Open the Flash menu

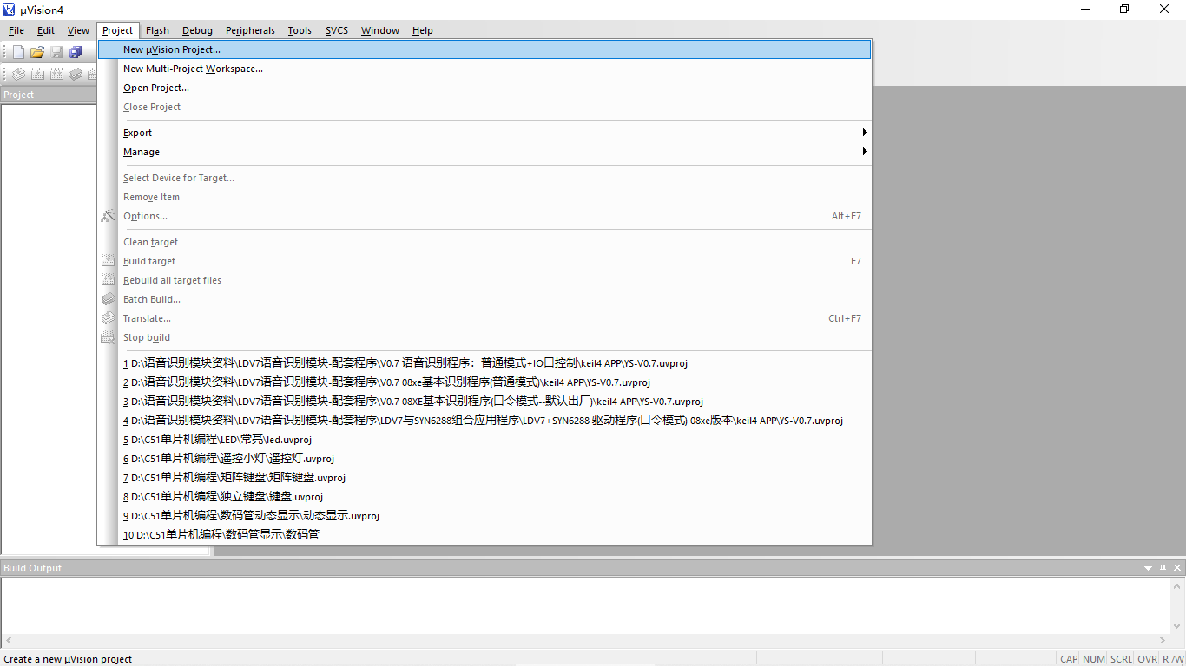pos(158,30)
